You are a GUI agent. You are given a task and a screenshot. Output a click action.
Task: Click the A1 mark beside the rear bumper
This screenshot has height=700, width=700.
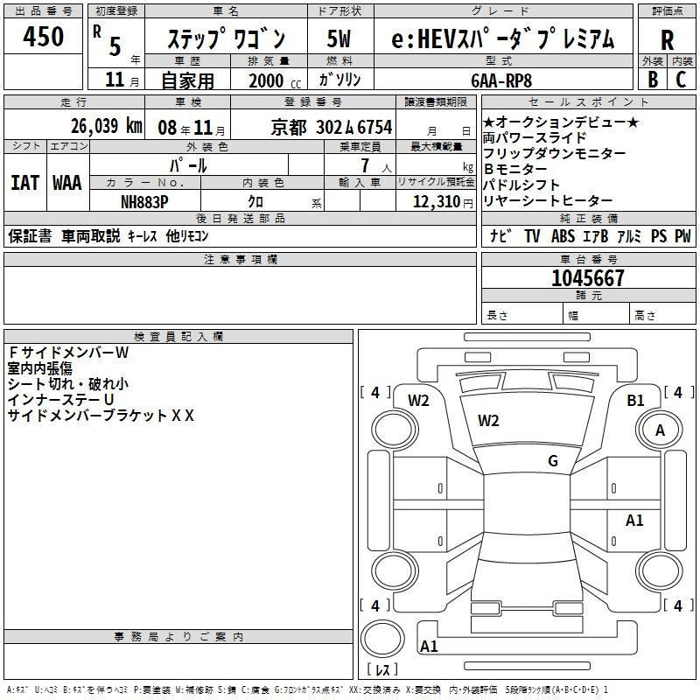(429, 647)
